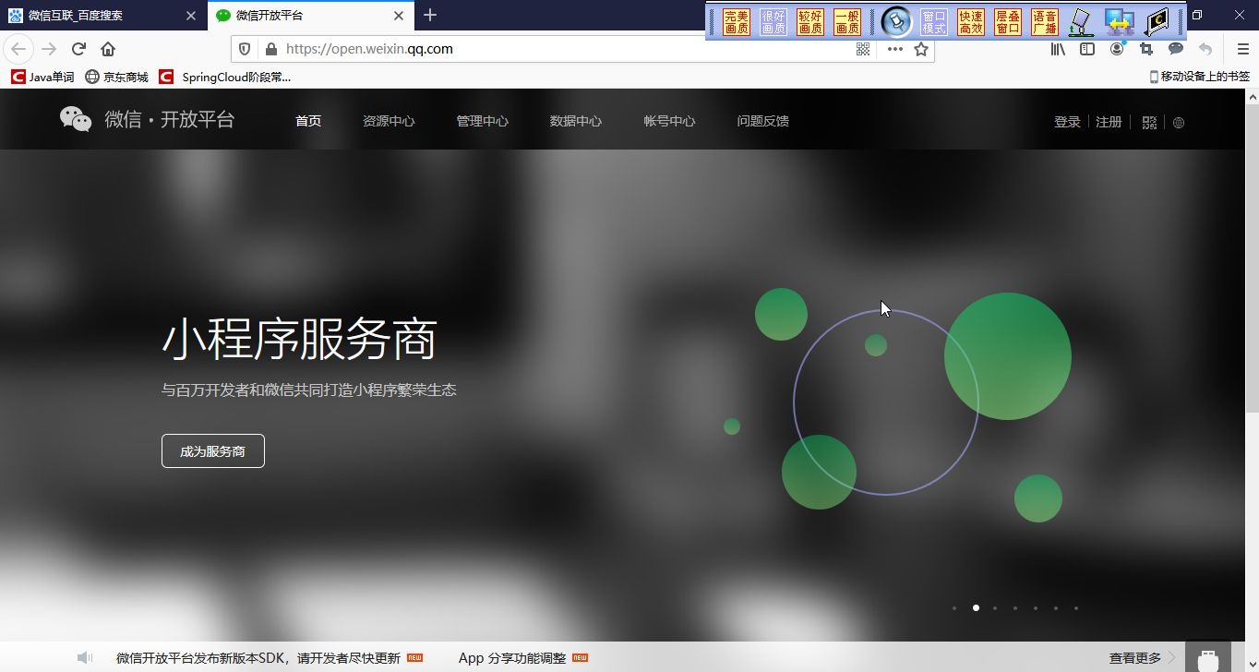Screen dimensions: 1259x672
Task: Go forward to next page
Action: pyautogui.click(x=49, y=49)
